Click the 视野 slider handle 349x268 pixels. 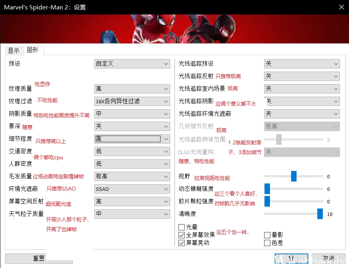coord(294,176)
